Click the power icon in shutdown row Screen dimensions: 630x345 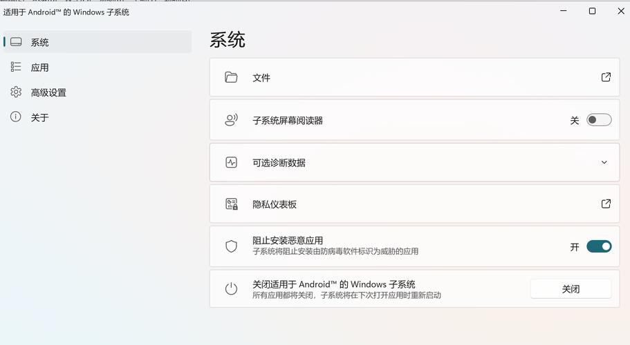(231, 288)
